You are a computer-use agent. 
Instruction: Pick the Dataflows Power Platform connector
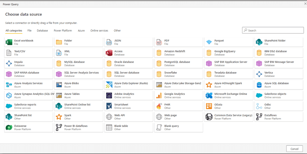(x=279, y=117)
